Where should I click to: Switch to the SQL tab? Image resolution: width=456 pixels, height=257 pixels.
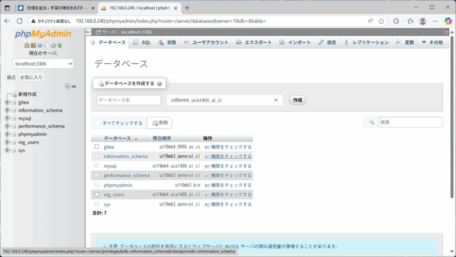pyautogui.click(x=142, y=42)
